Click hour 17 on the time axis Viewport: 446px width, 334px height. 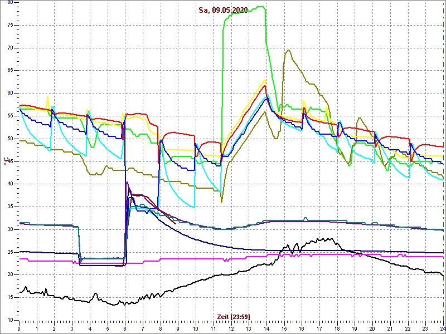pos(319,328)
